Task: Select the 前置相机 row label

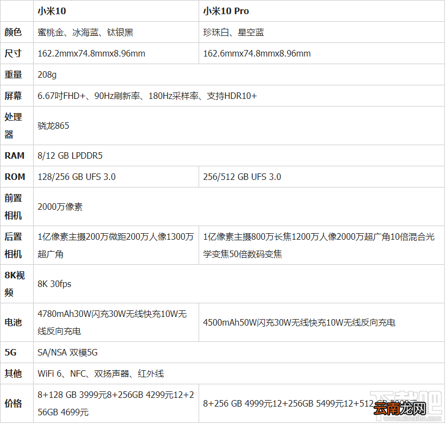Action: [x=13, y=207]
